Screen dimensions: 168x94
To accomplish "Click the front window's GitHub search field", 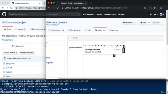I will [63, 14].
